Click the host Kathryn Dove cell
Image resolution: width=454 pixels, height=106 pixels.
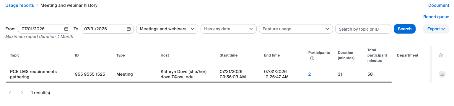184,74
